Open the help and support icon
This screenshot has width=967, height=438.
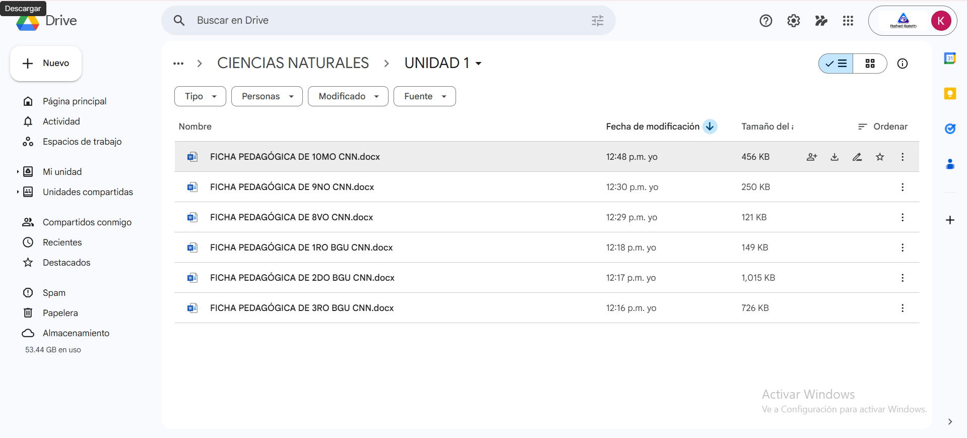pos(766,21)
